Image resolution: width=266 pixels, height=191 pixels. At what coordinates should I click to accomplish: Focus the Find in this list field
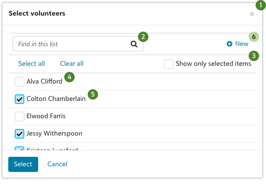click(72, 44)
